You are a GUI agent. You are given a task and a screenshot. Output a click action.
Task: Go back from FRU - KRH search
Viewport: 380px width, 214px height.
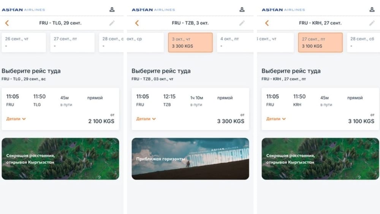click(267, 23)
